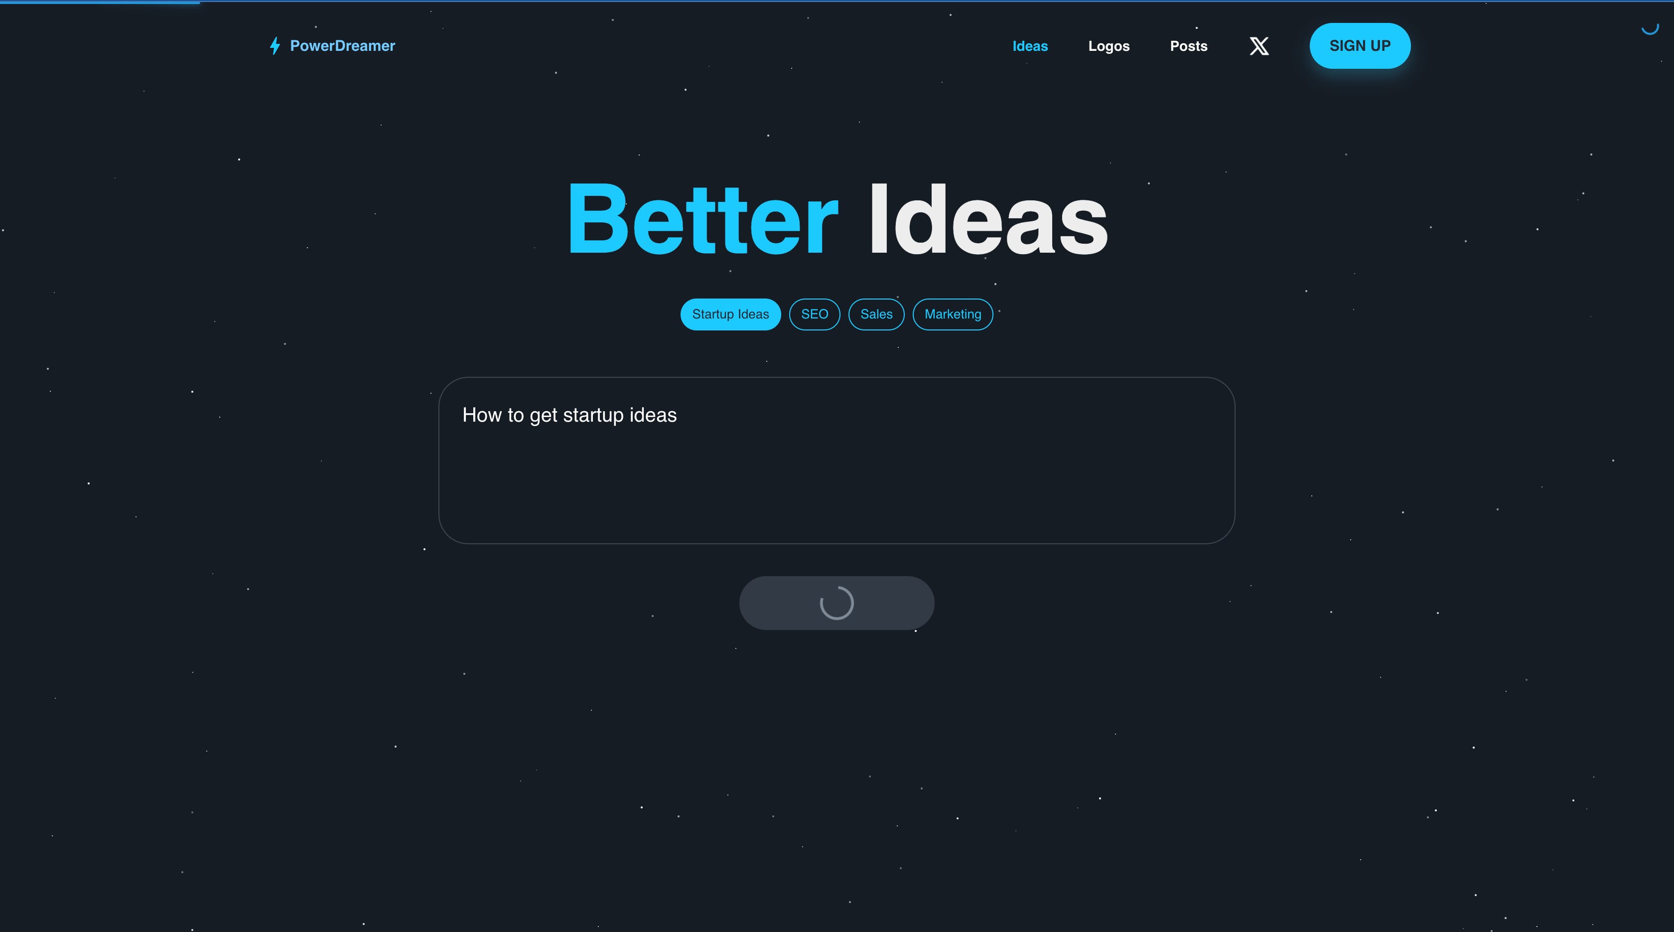Select the Startup Ideas category tag
Screen dimensions: 1674x932
730,314
